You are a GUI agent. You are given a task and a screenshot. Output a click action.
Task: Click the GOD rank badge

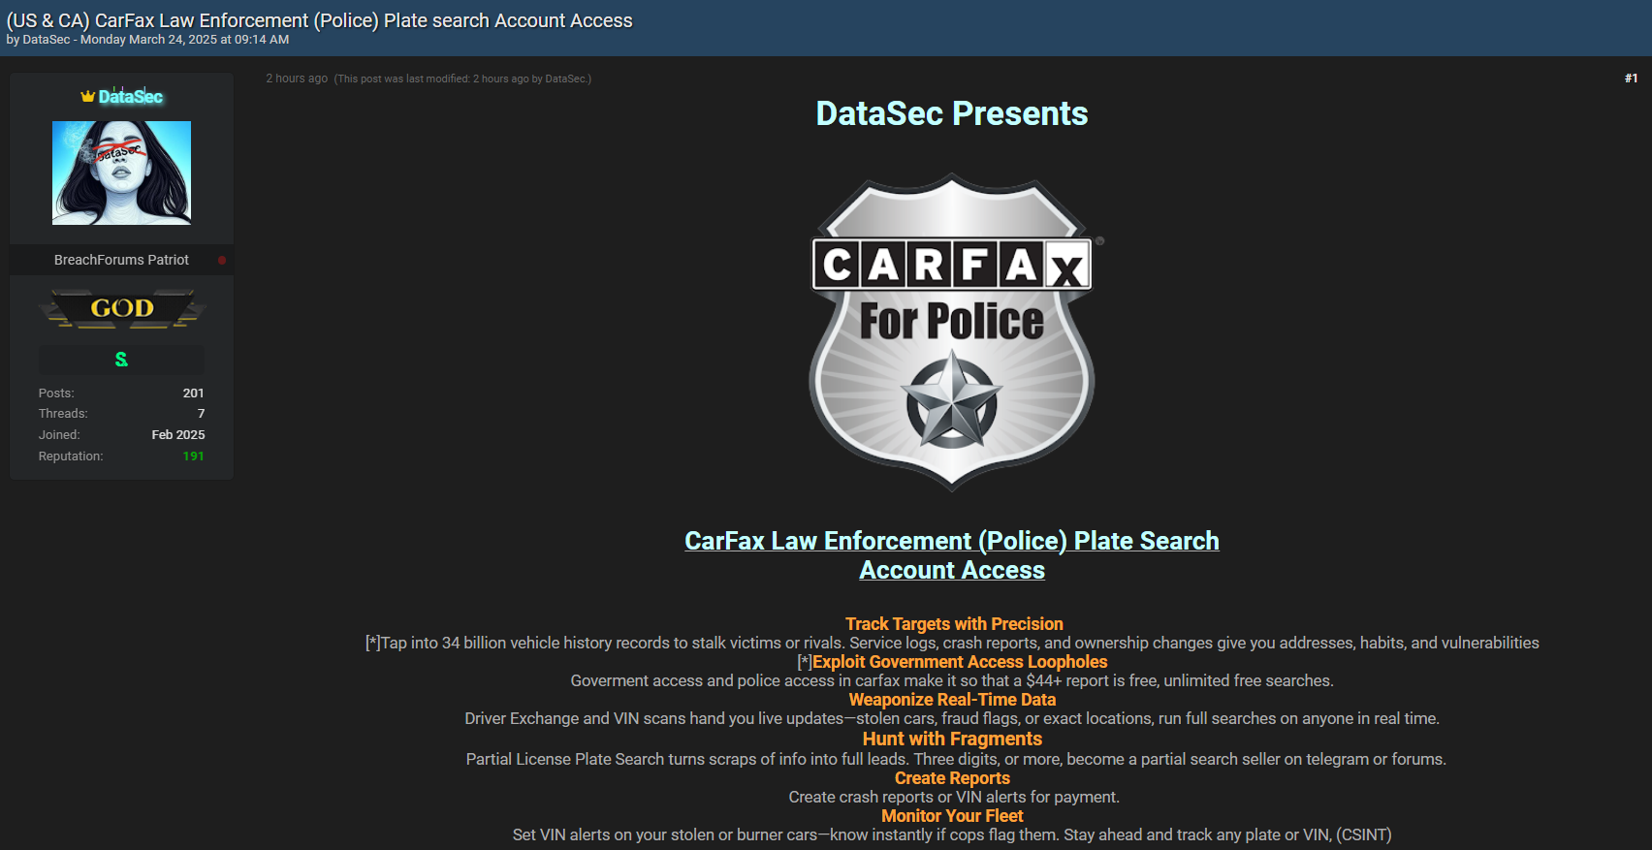pos(122,308)
